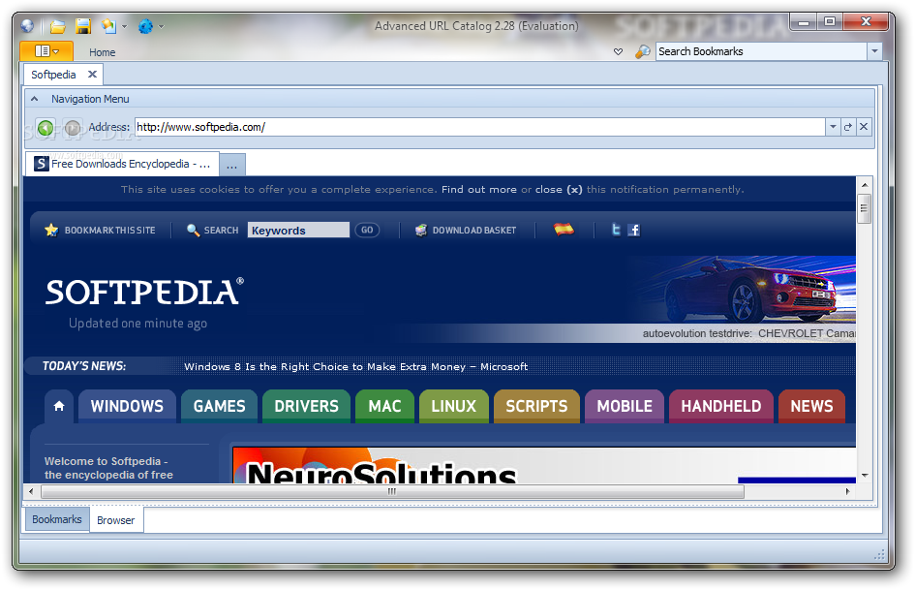Click horizontal scrollbar right arrow

848,492
